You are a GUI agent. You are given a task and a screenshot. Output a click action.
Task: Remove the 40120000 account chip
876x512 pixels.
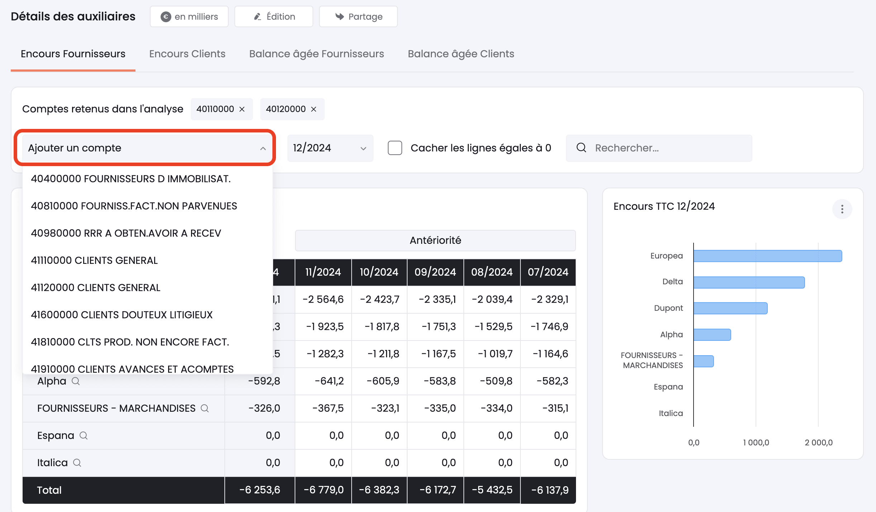tap(314, 109)
